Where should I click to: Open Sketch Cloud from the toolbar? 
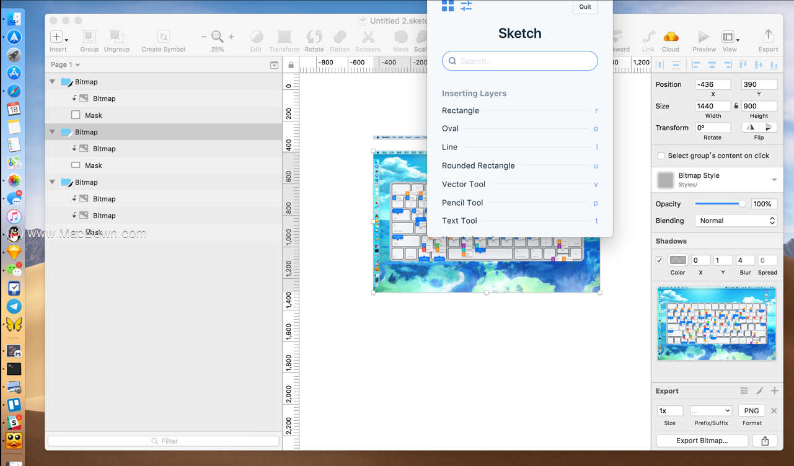click(671, 37)
